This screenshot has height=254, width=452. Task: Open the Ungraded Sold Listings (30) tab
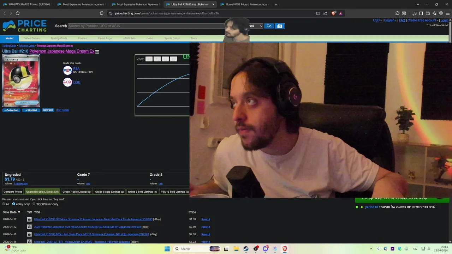42,192
